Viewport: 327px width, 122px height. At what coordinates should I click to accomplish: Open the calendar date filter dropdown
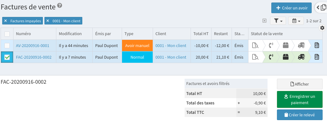pos(296,21)
